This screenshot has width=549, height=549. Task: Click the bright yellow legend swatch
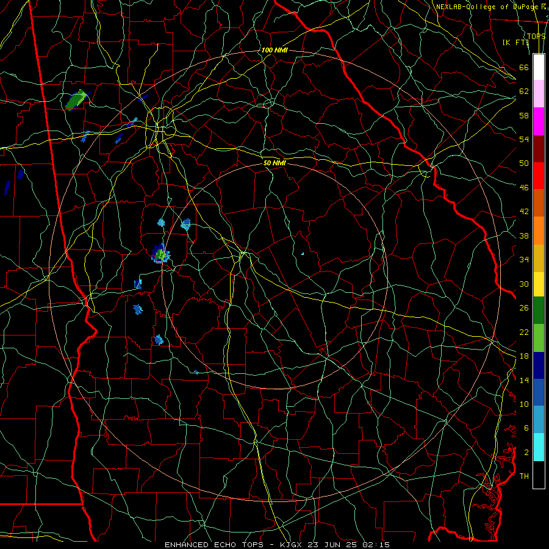pyautogui.click(x=539, y=284)
